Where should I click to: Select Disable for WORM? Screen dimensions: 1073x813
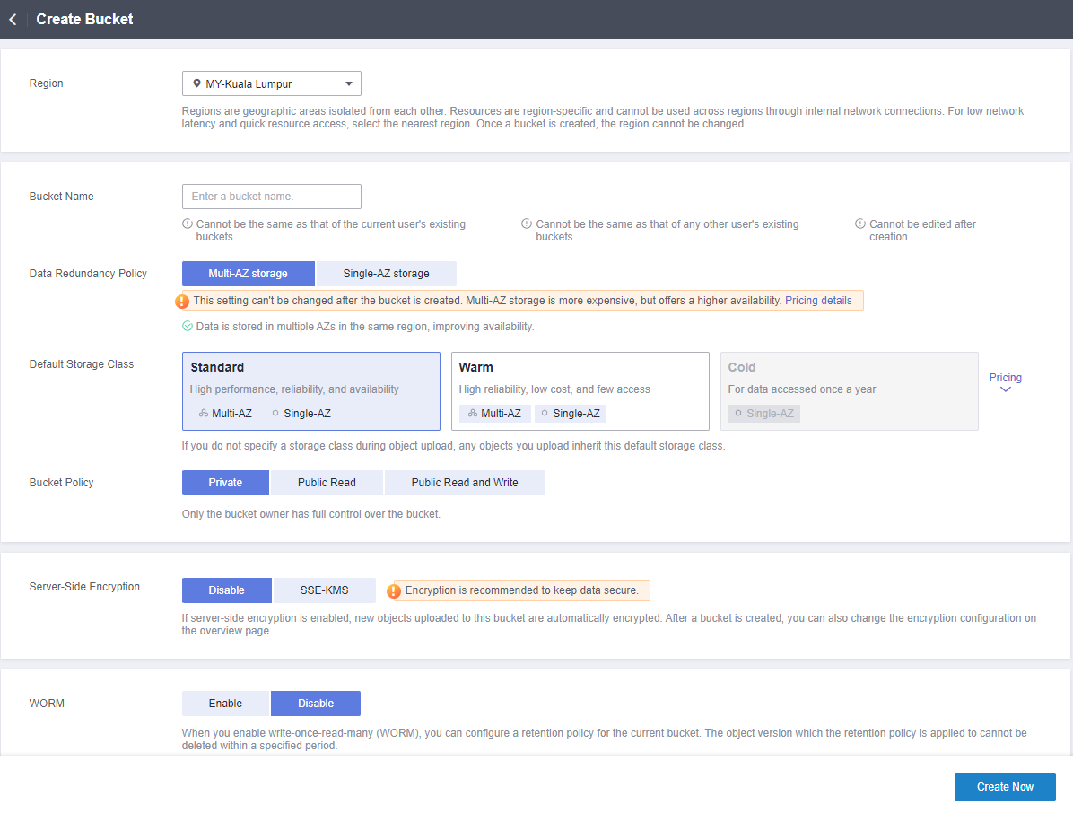pyautogui.click(x=316, y=704)
